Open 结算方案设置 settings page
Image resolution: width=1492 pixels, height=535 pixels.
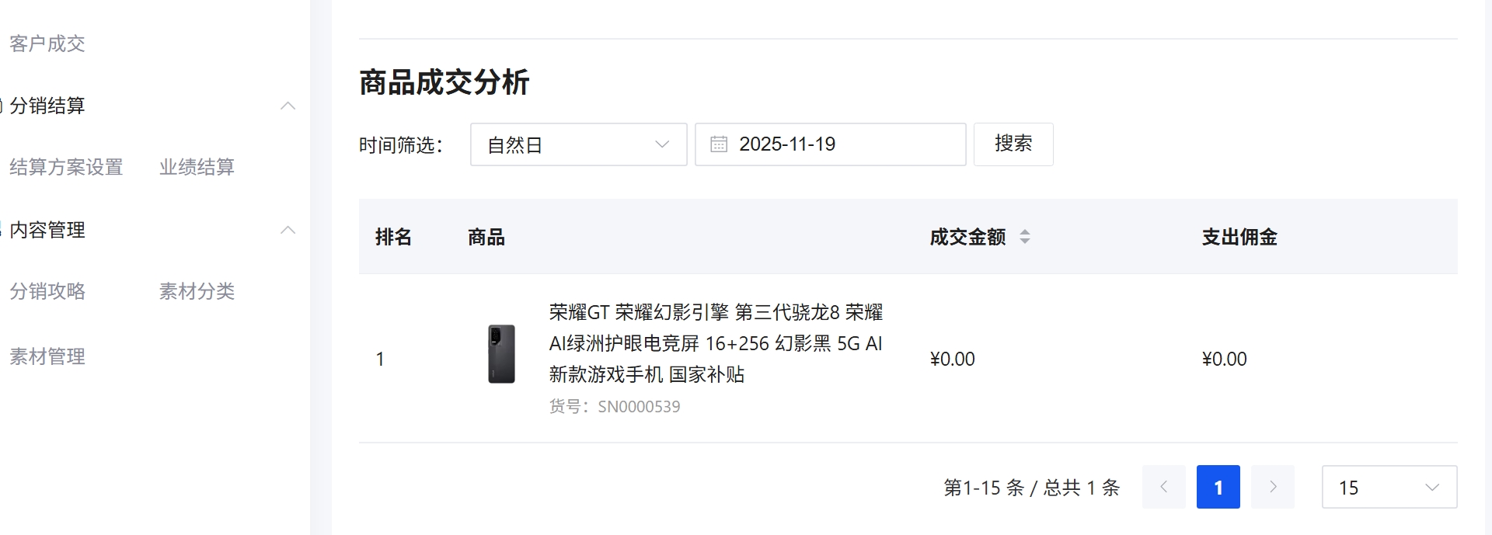65,167
